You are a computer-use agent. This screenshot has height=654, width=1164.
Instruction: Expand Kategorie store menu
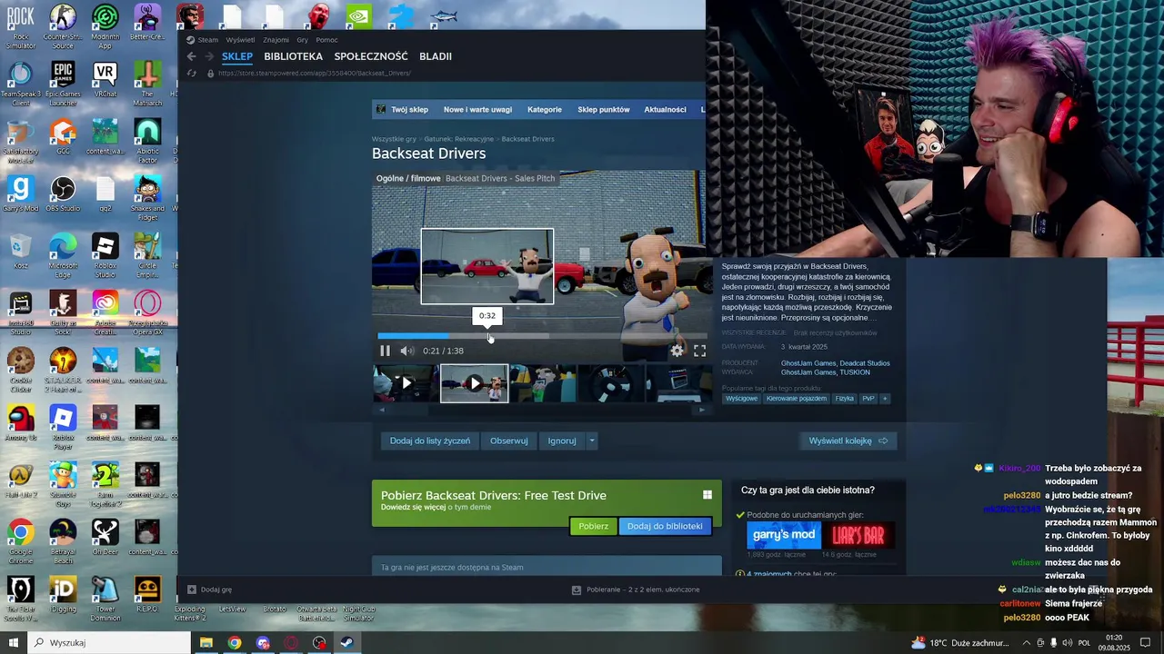pos(544,110)
